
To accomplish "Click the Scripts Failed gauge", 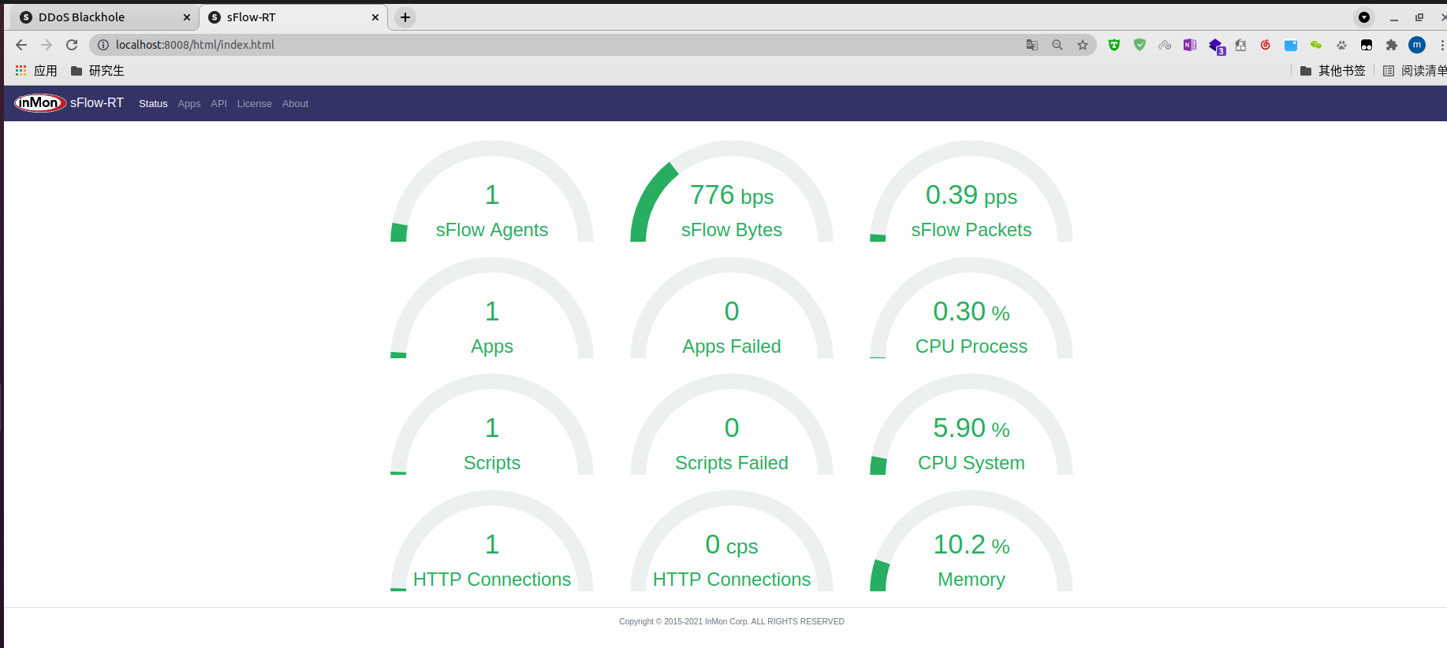I will (732, 424).
